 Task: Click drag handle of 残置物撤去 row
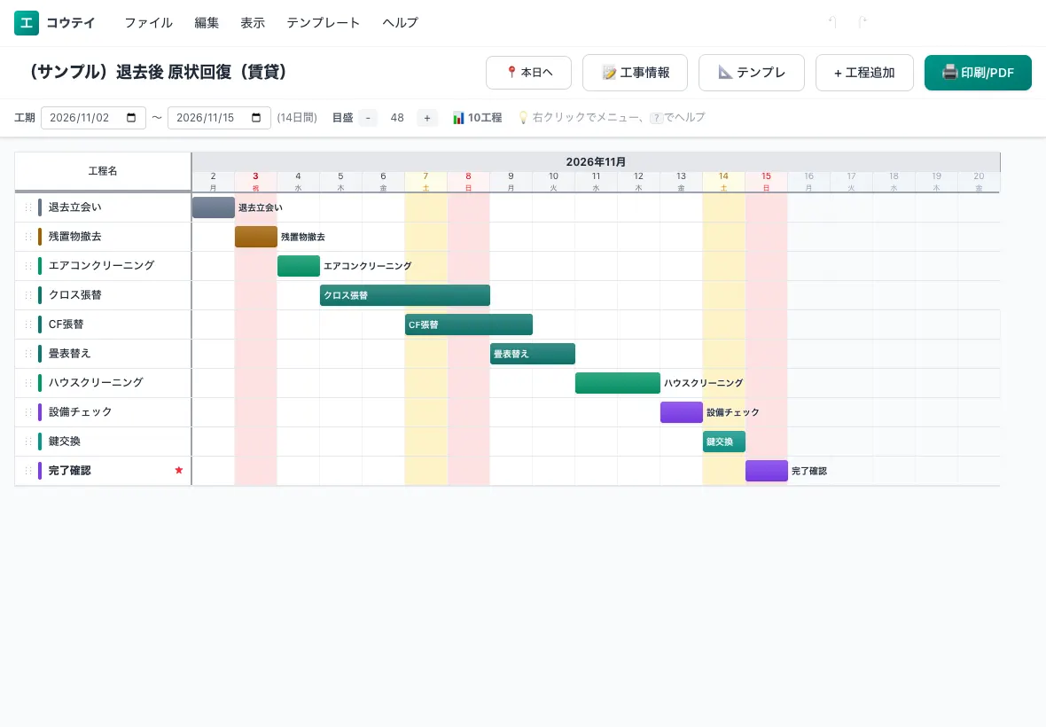pyautogui.click(x=28, y=237)
